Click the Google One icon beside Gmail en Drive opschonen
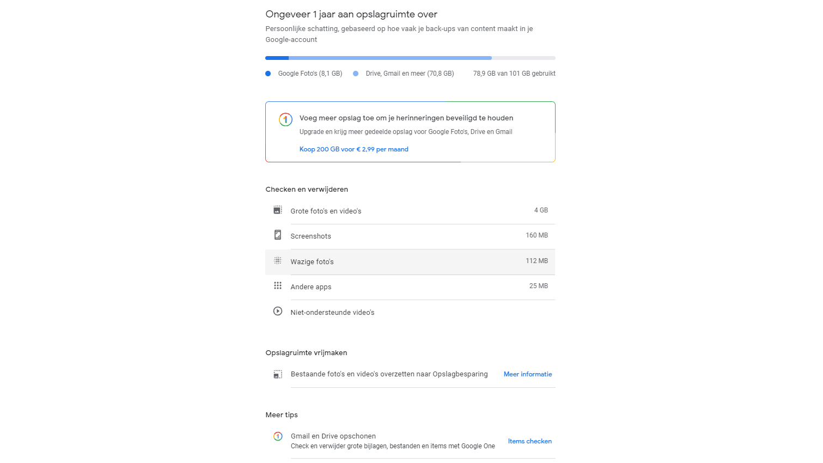Image resolution: width=823 pixels, height=463 pixels. click(278, 436)
